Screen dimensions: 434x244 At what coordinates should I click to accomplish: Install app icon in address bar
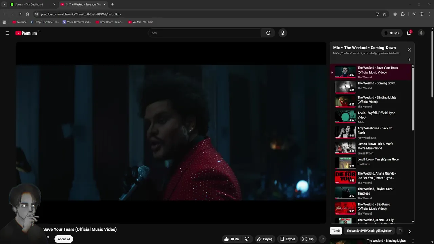[377, 14]
